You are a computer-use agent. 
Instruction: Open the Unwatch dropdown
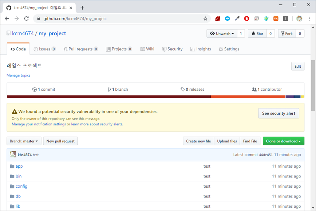222,34
